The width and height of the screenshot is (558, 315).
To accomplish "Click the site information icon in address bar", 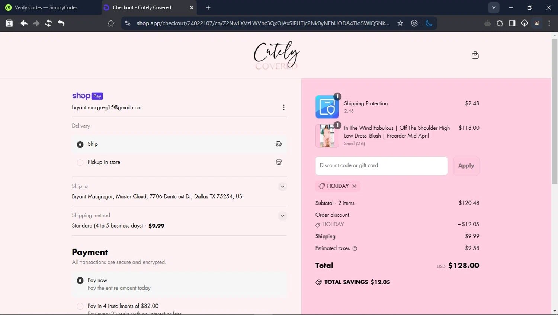I will pyautogui.click(x=128, y=23).
